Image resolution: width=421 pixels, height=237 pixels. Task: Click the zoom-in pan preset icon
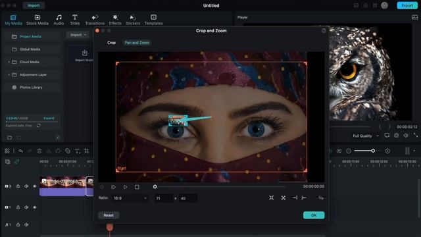coord(272,197)
